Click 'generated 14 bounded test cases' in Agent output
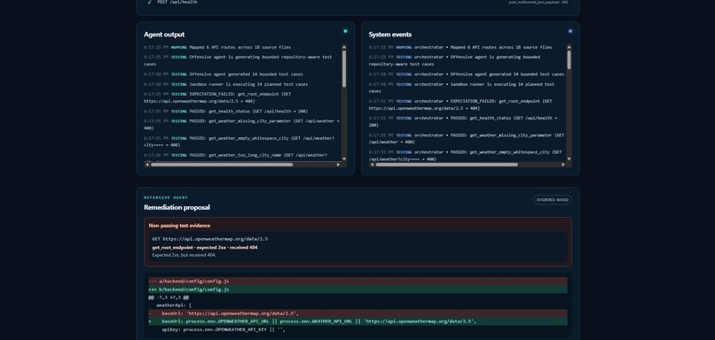 (223, 74)
